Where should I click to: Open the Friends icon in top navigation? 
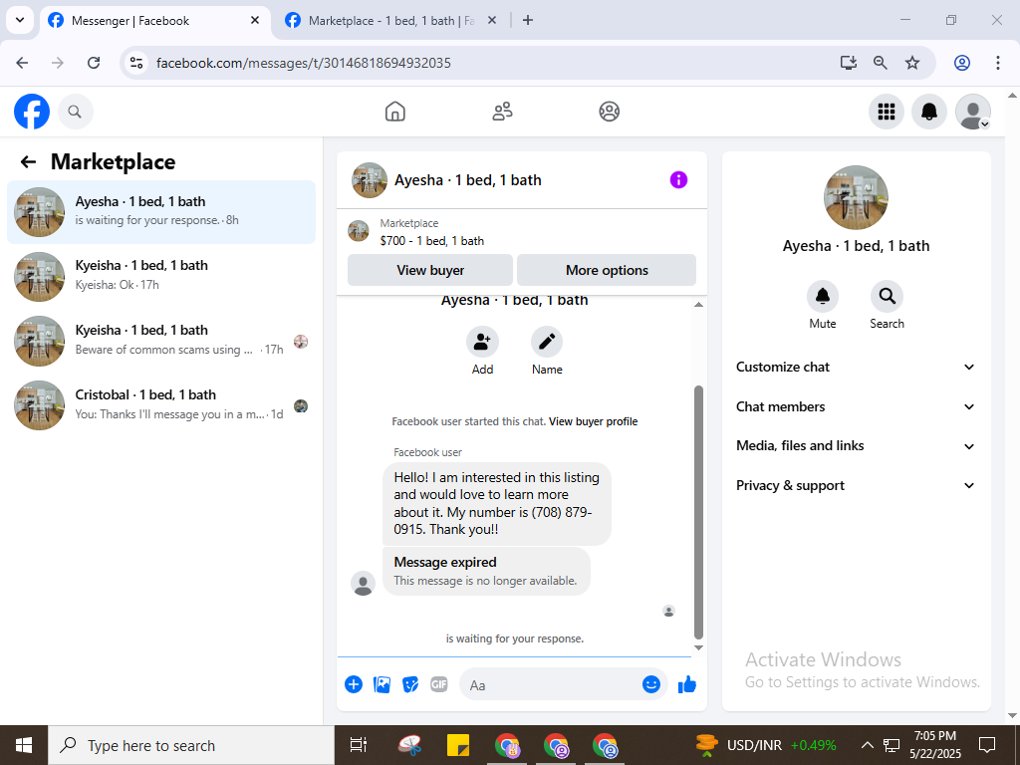(502, 112)
